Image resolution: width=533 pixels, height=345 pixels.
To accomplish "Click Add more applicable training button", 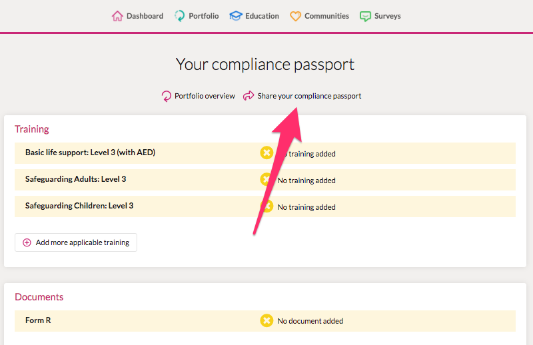I will [x=76, y=242].
